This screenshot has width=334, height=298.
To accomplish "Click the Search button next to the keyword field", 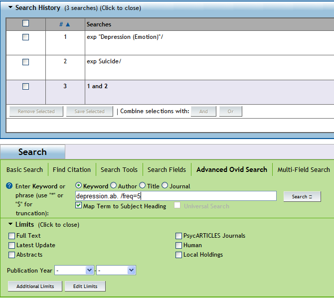I will click(x=302, y=197).
